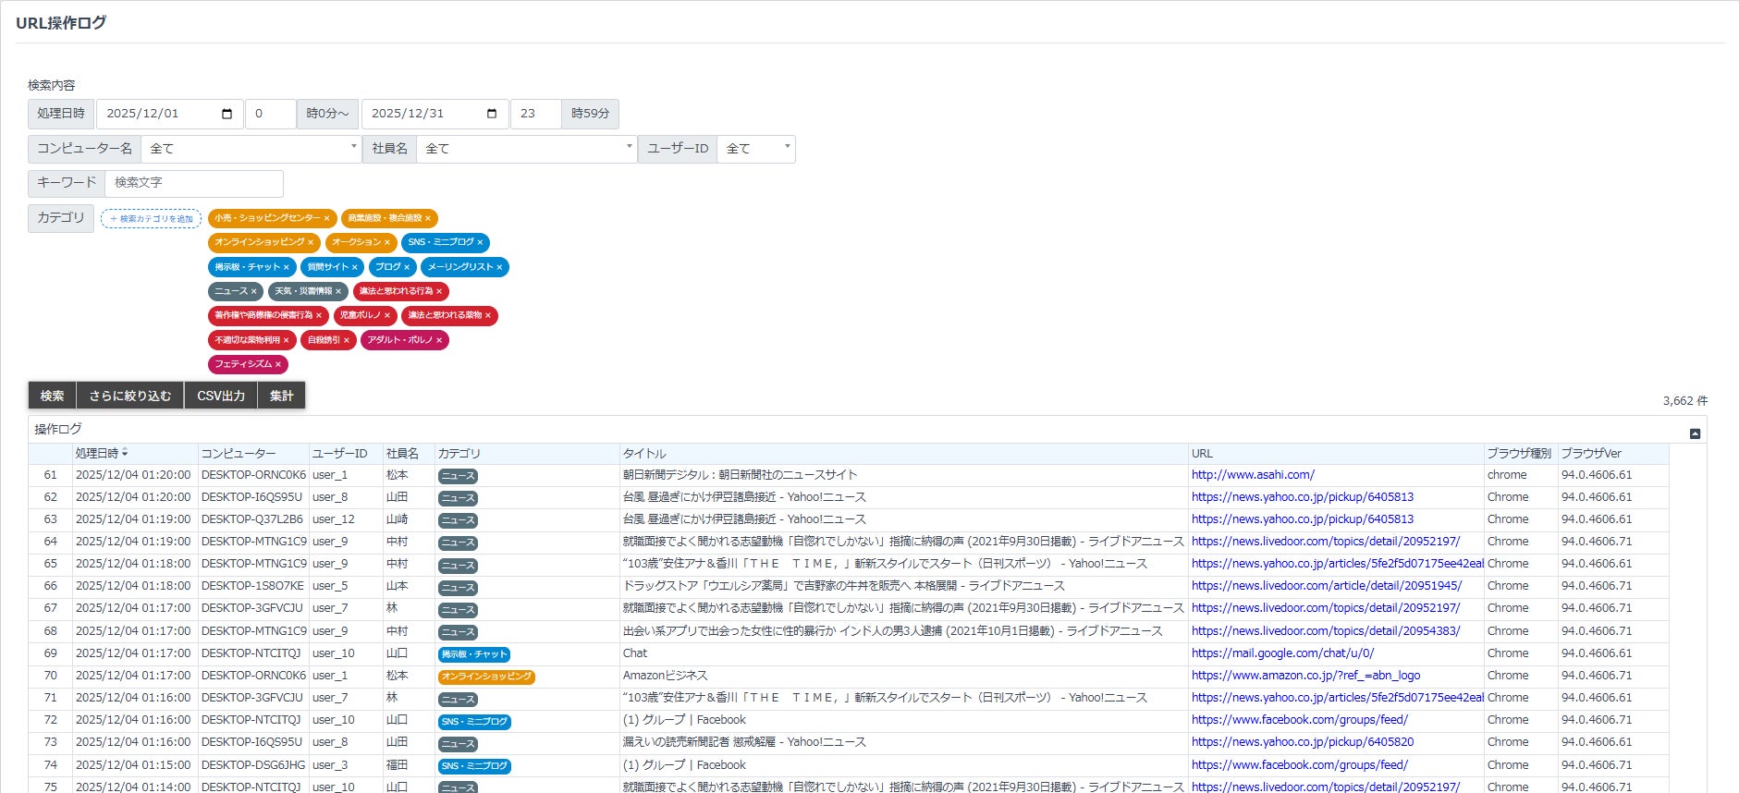Open the 社員名 dropdown
The height and width of the screenshot is (793, 1739).
tap(526, 149)
